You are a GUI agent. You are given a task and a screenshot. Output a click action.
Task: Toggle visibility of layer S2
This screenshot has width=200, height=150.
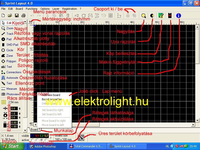click(x=46, y=135)
